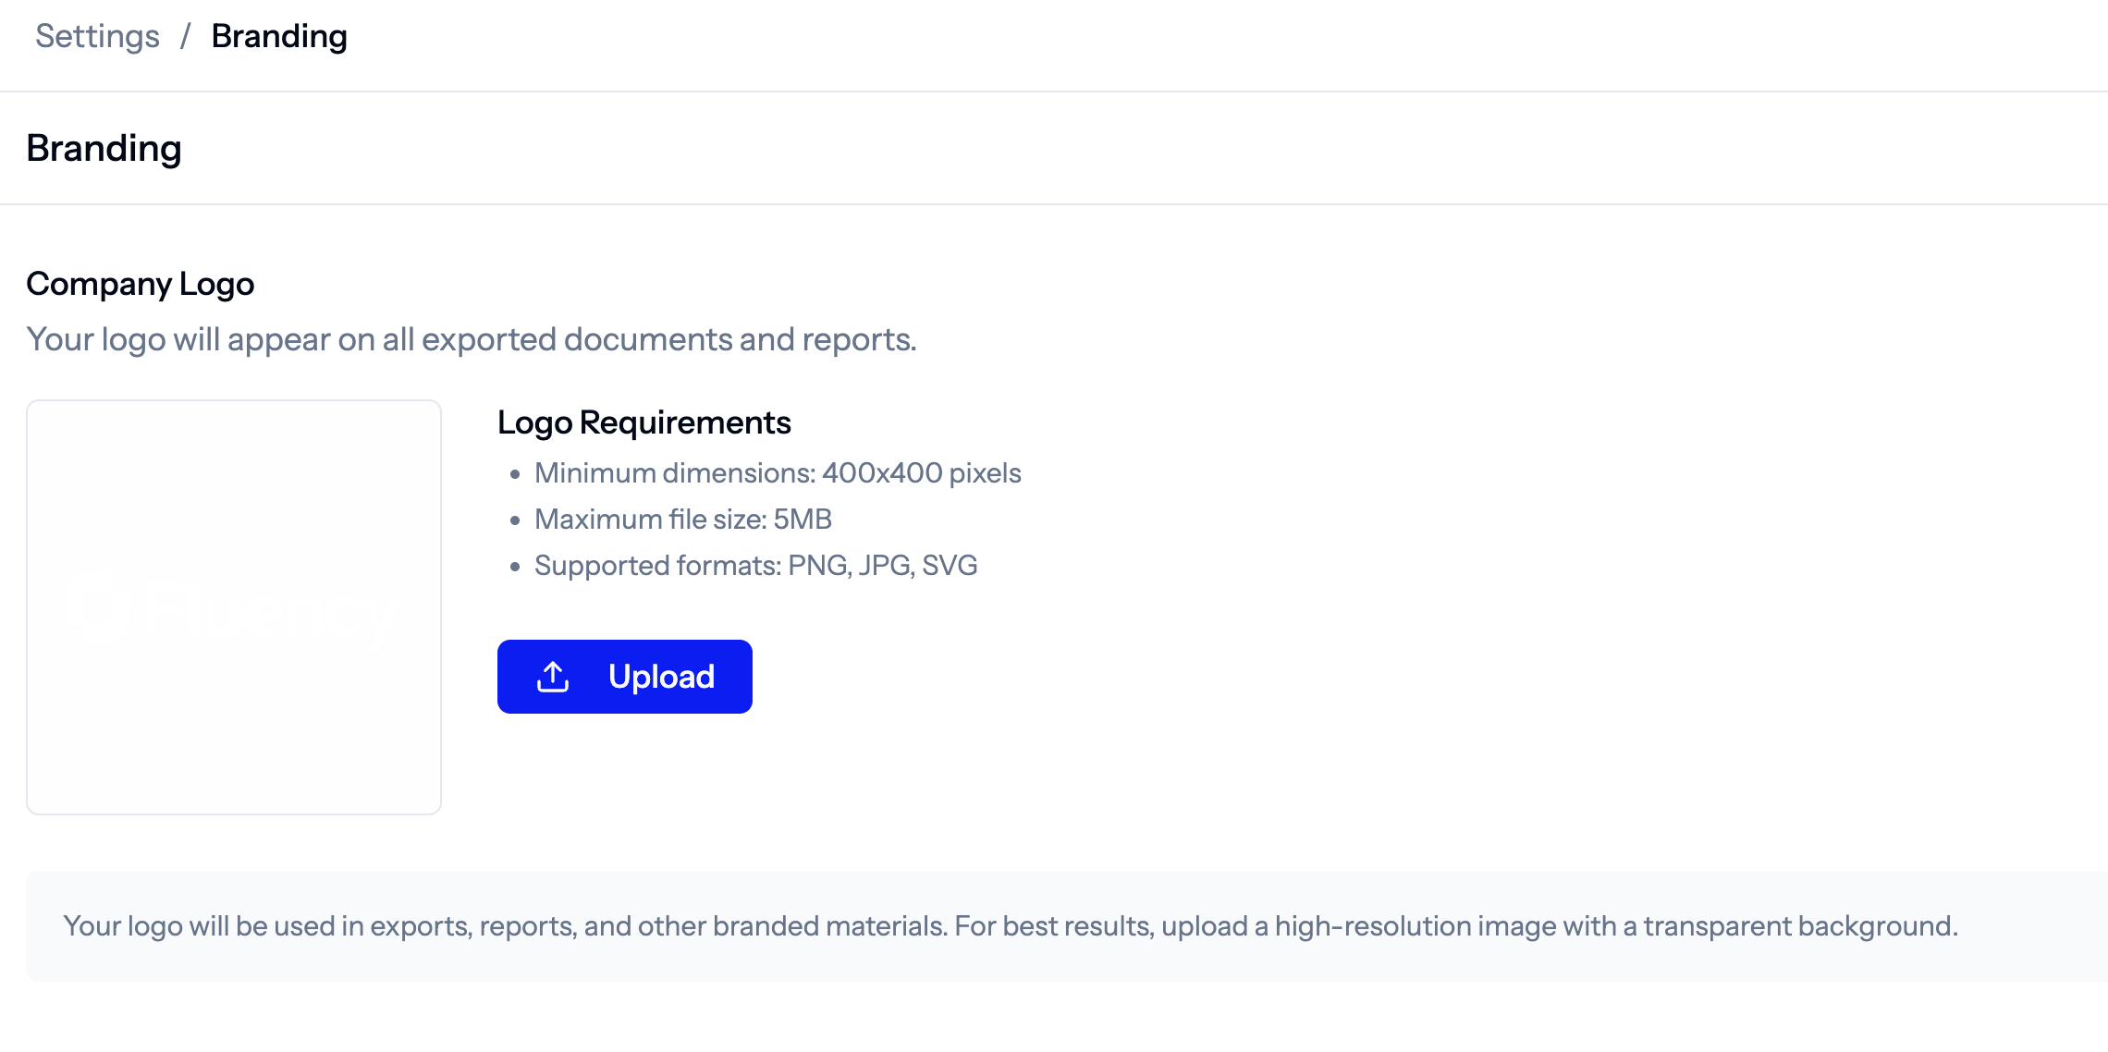This screenshot has height=1052, width=2108.
Task: Click the logo usage info banner
Action: pyautogui.click(x=1010, y=926)
